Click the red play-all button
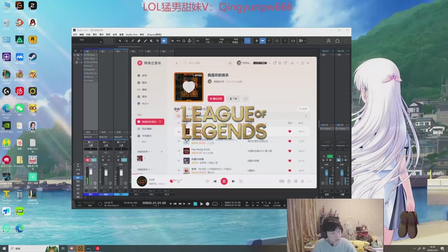 point(216,99)
